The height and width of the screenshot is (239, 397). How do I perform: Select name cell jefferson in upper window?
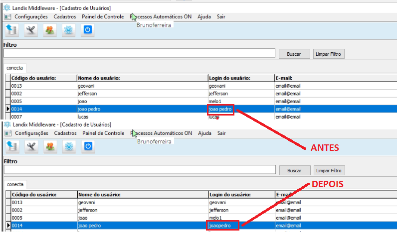142,94
